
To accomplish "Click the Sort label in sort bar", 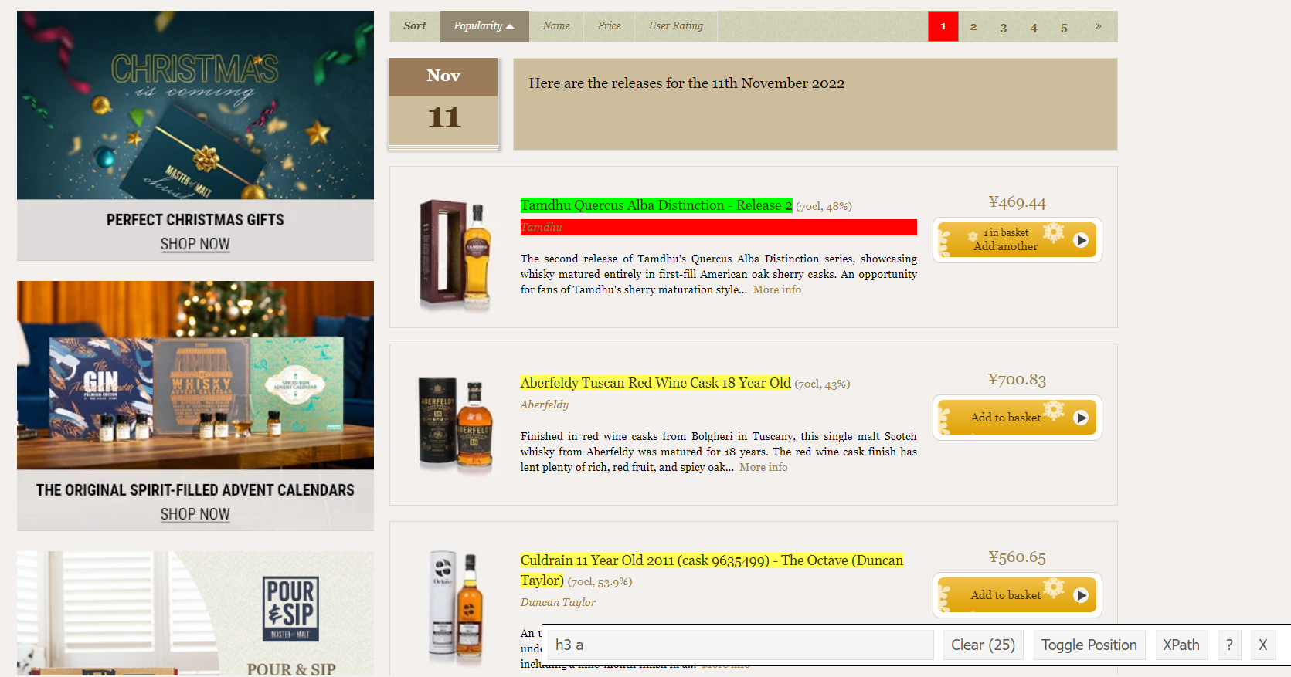I will 415,26.
